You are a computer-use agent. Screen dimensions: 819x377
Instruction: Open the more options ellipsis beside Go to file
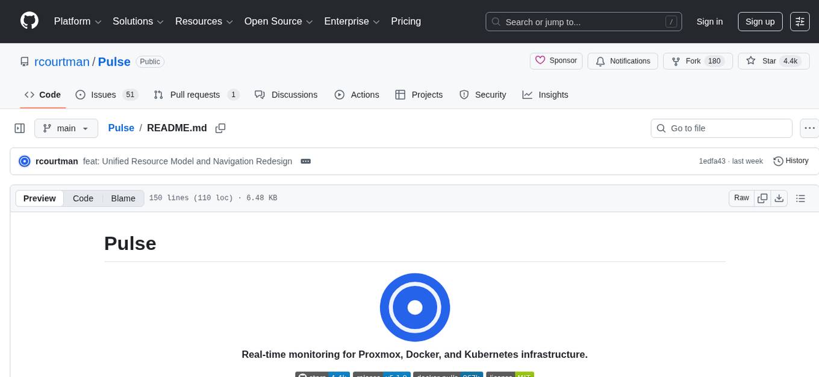(x=809, y=128)
